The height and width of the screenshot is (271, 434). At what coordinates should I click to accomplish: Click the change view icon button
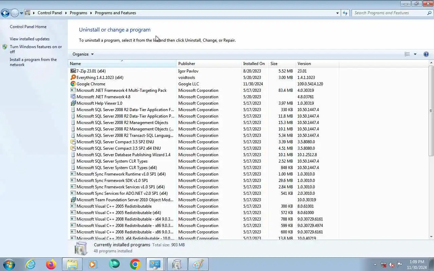[407, 54]
